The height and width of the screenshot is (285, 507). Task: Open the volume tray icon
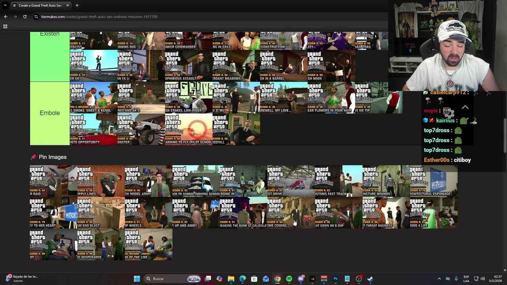click(x=482, y=279)
